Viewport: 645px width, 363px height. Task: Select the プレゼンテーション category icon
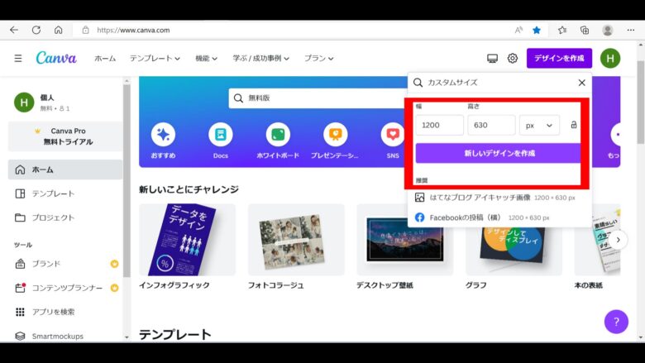pyautogui.click(x=335, y=135)
